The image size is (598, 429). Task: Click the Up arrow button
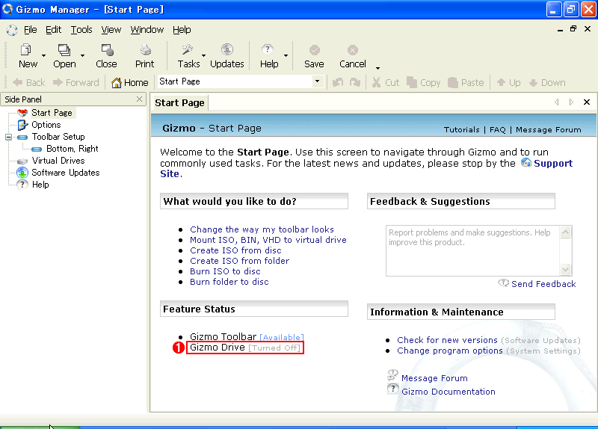click(508, 82)
